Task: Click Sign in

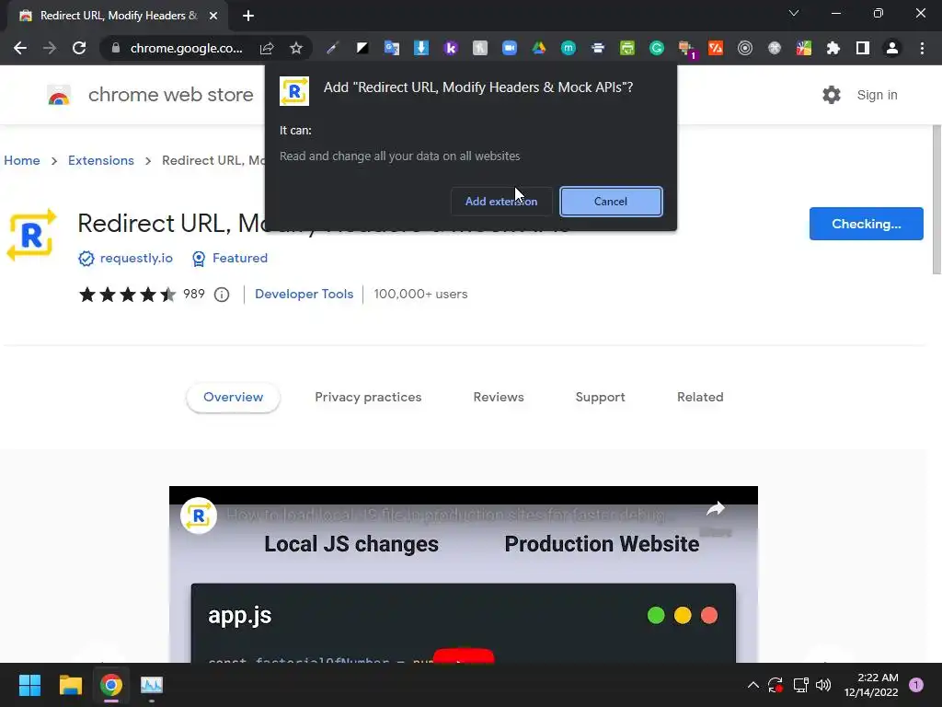Action: [877, 95]
